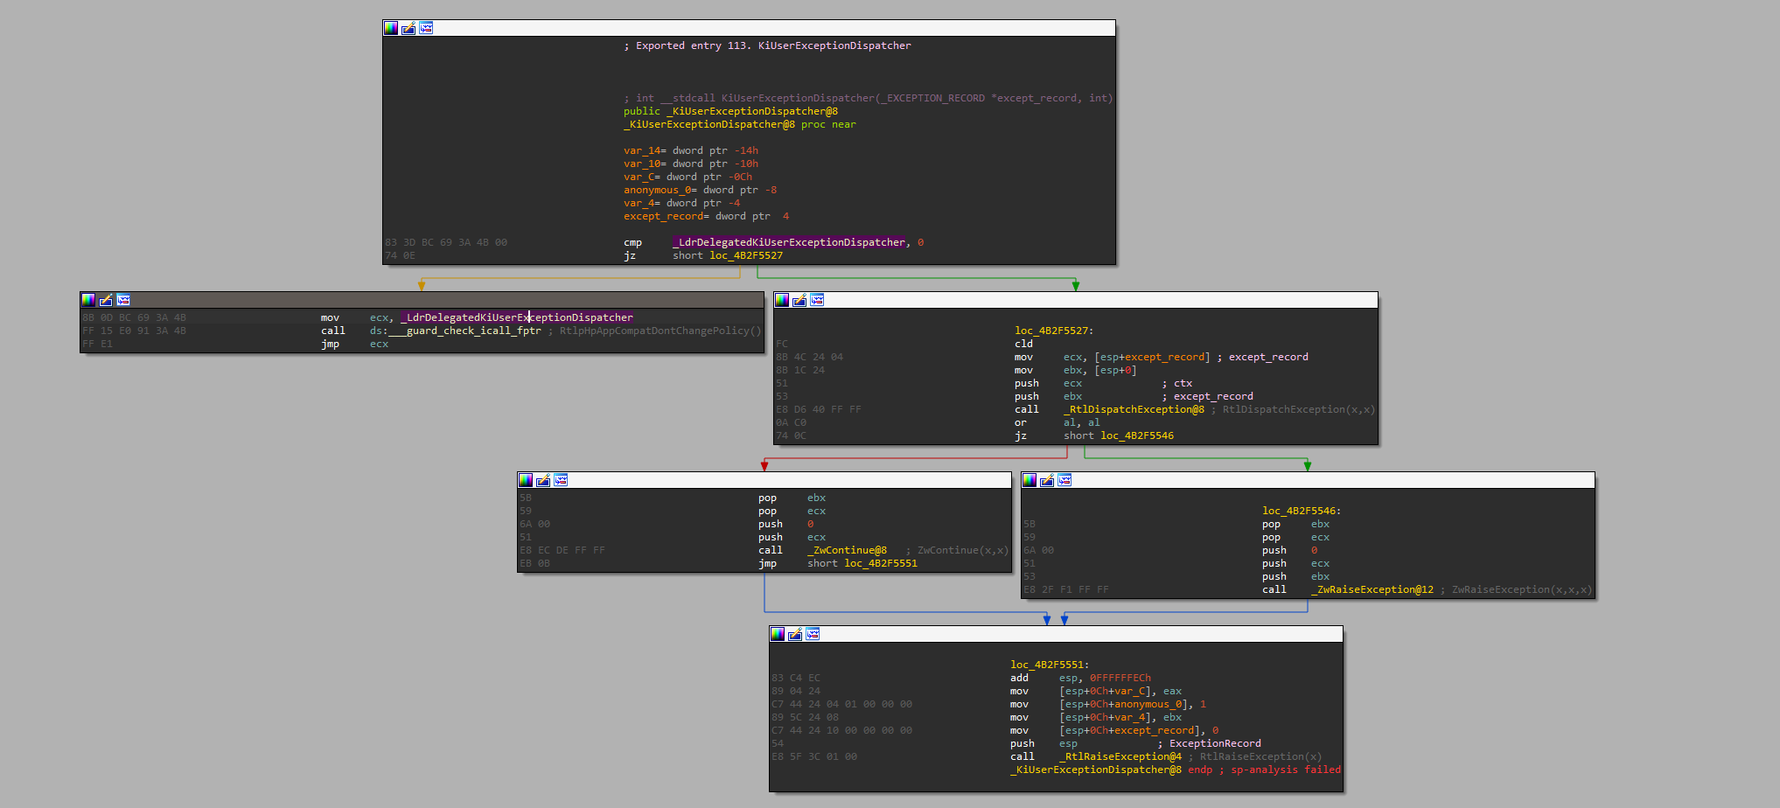Click var_14 dword ptr declaration
The width and height of the screenshot is (1780, 808).
[x=691, y=150]
